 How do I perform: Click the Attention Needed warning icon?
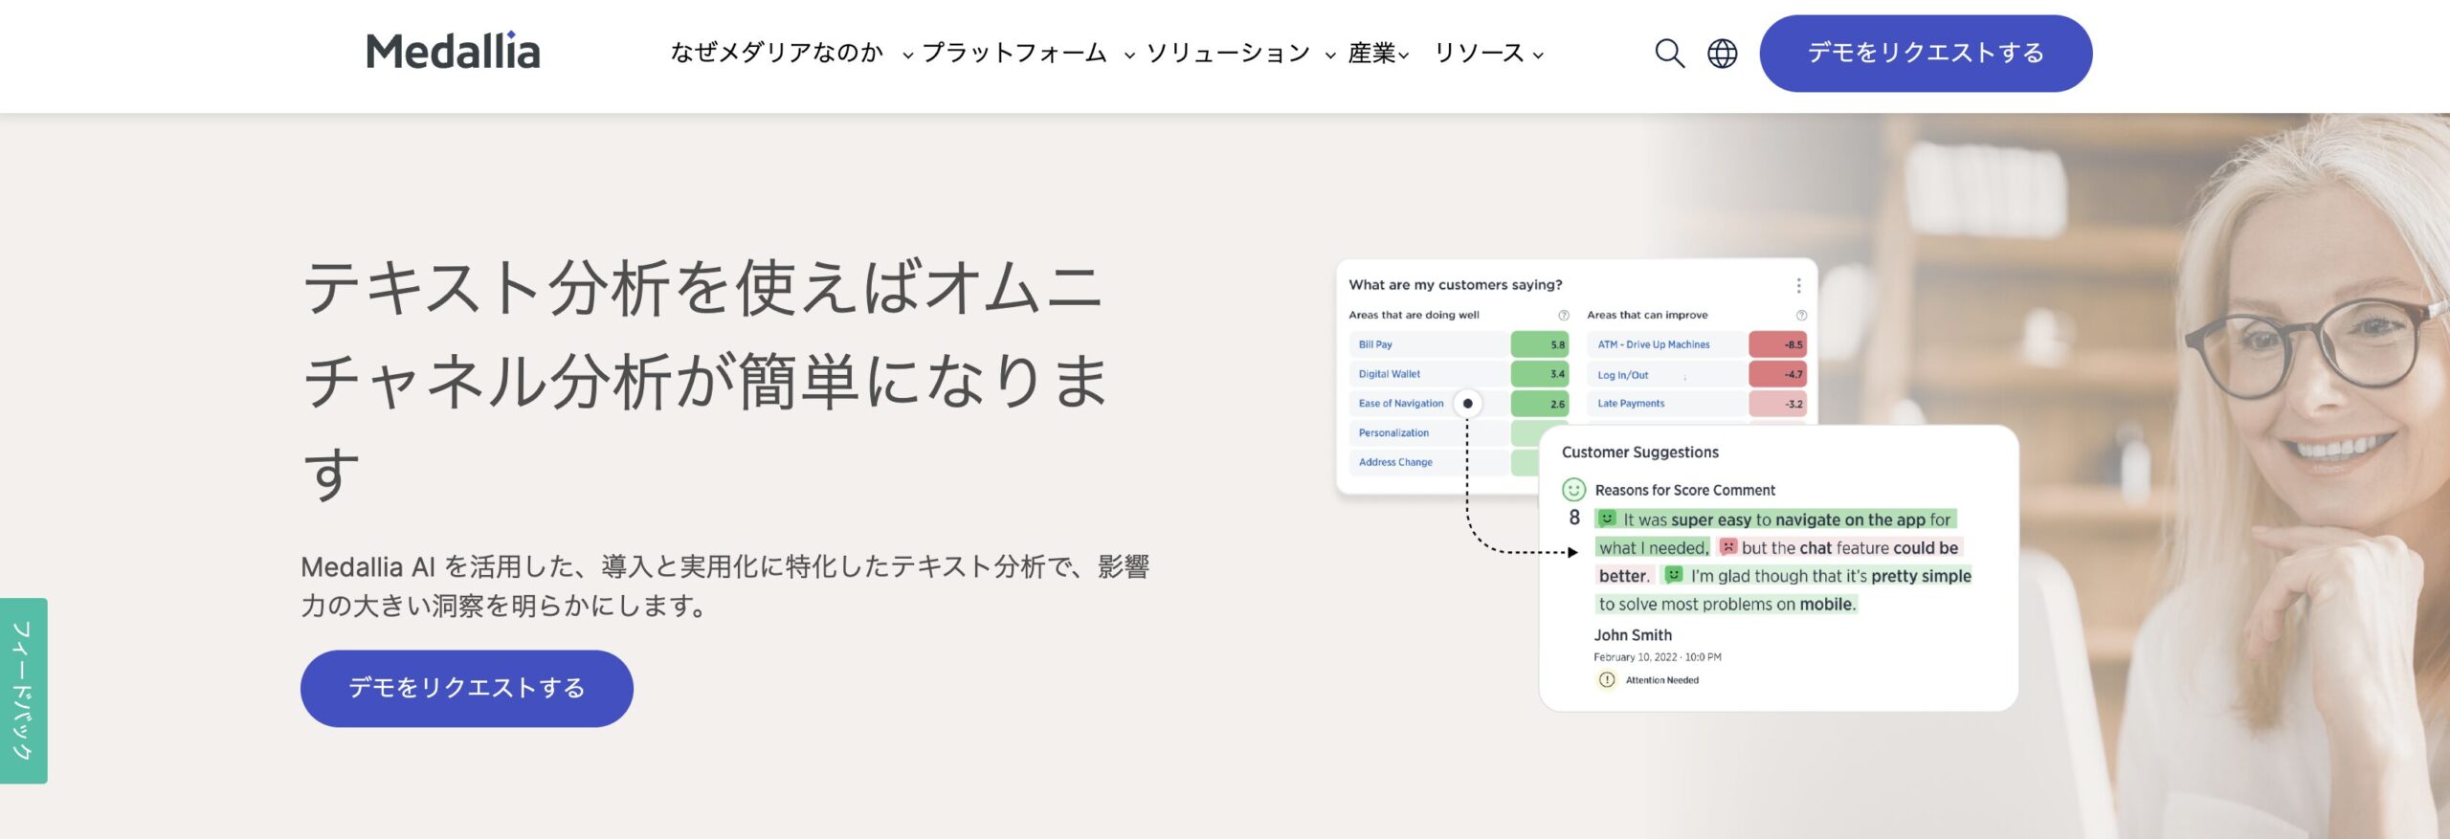1607,680
